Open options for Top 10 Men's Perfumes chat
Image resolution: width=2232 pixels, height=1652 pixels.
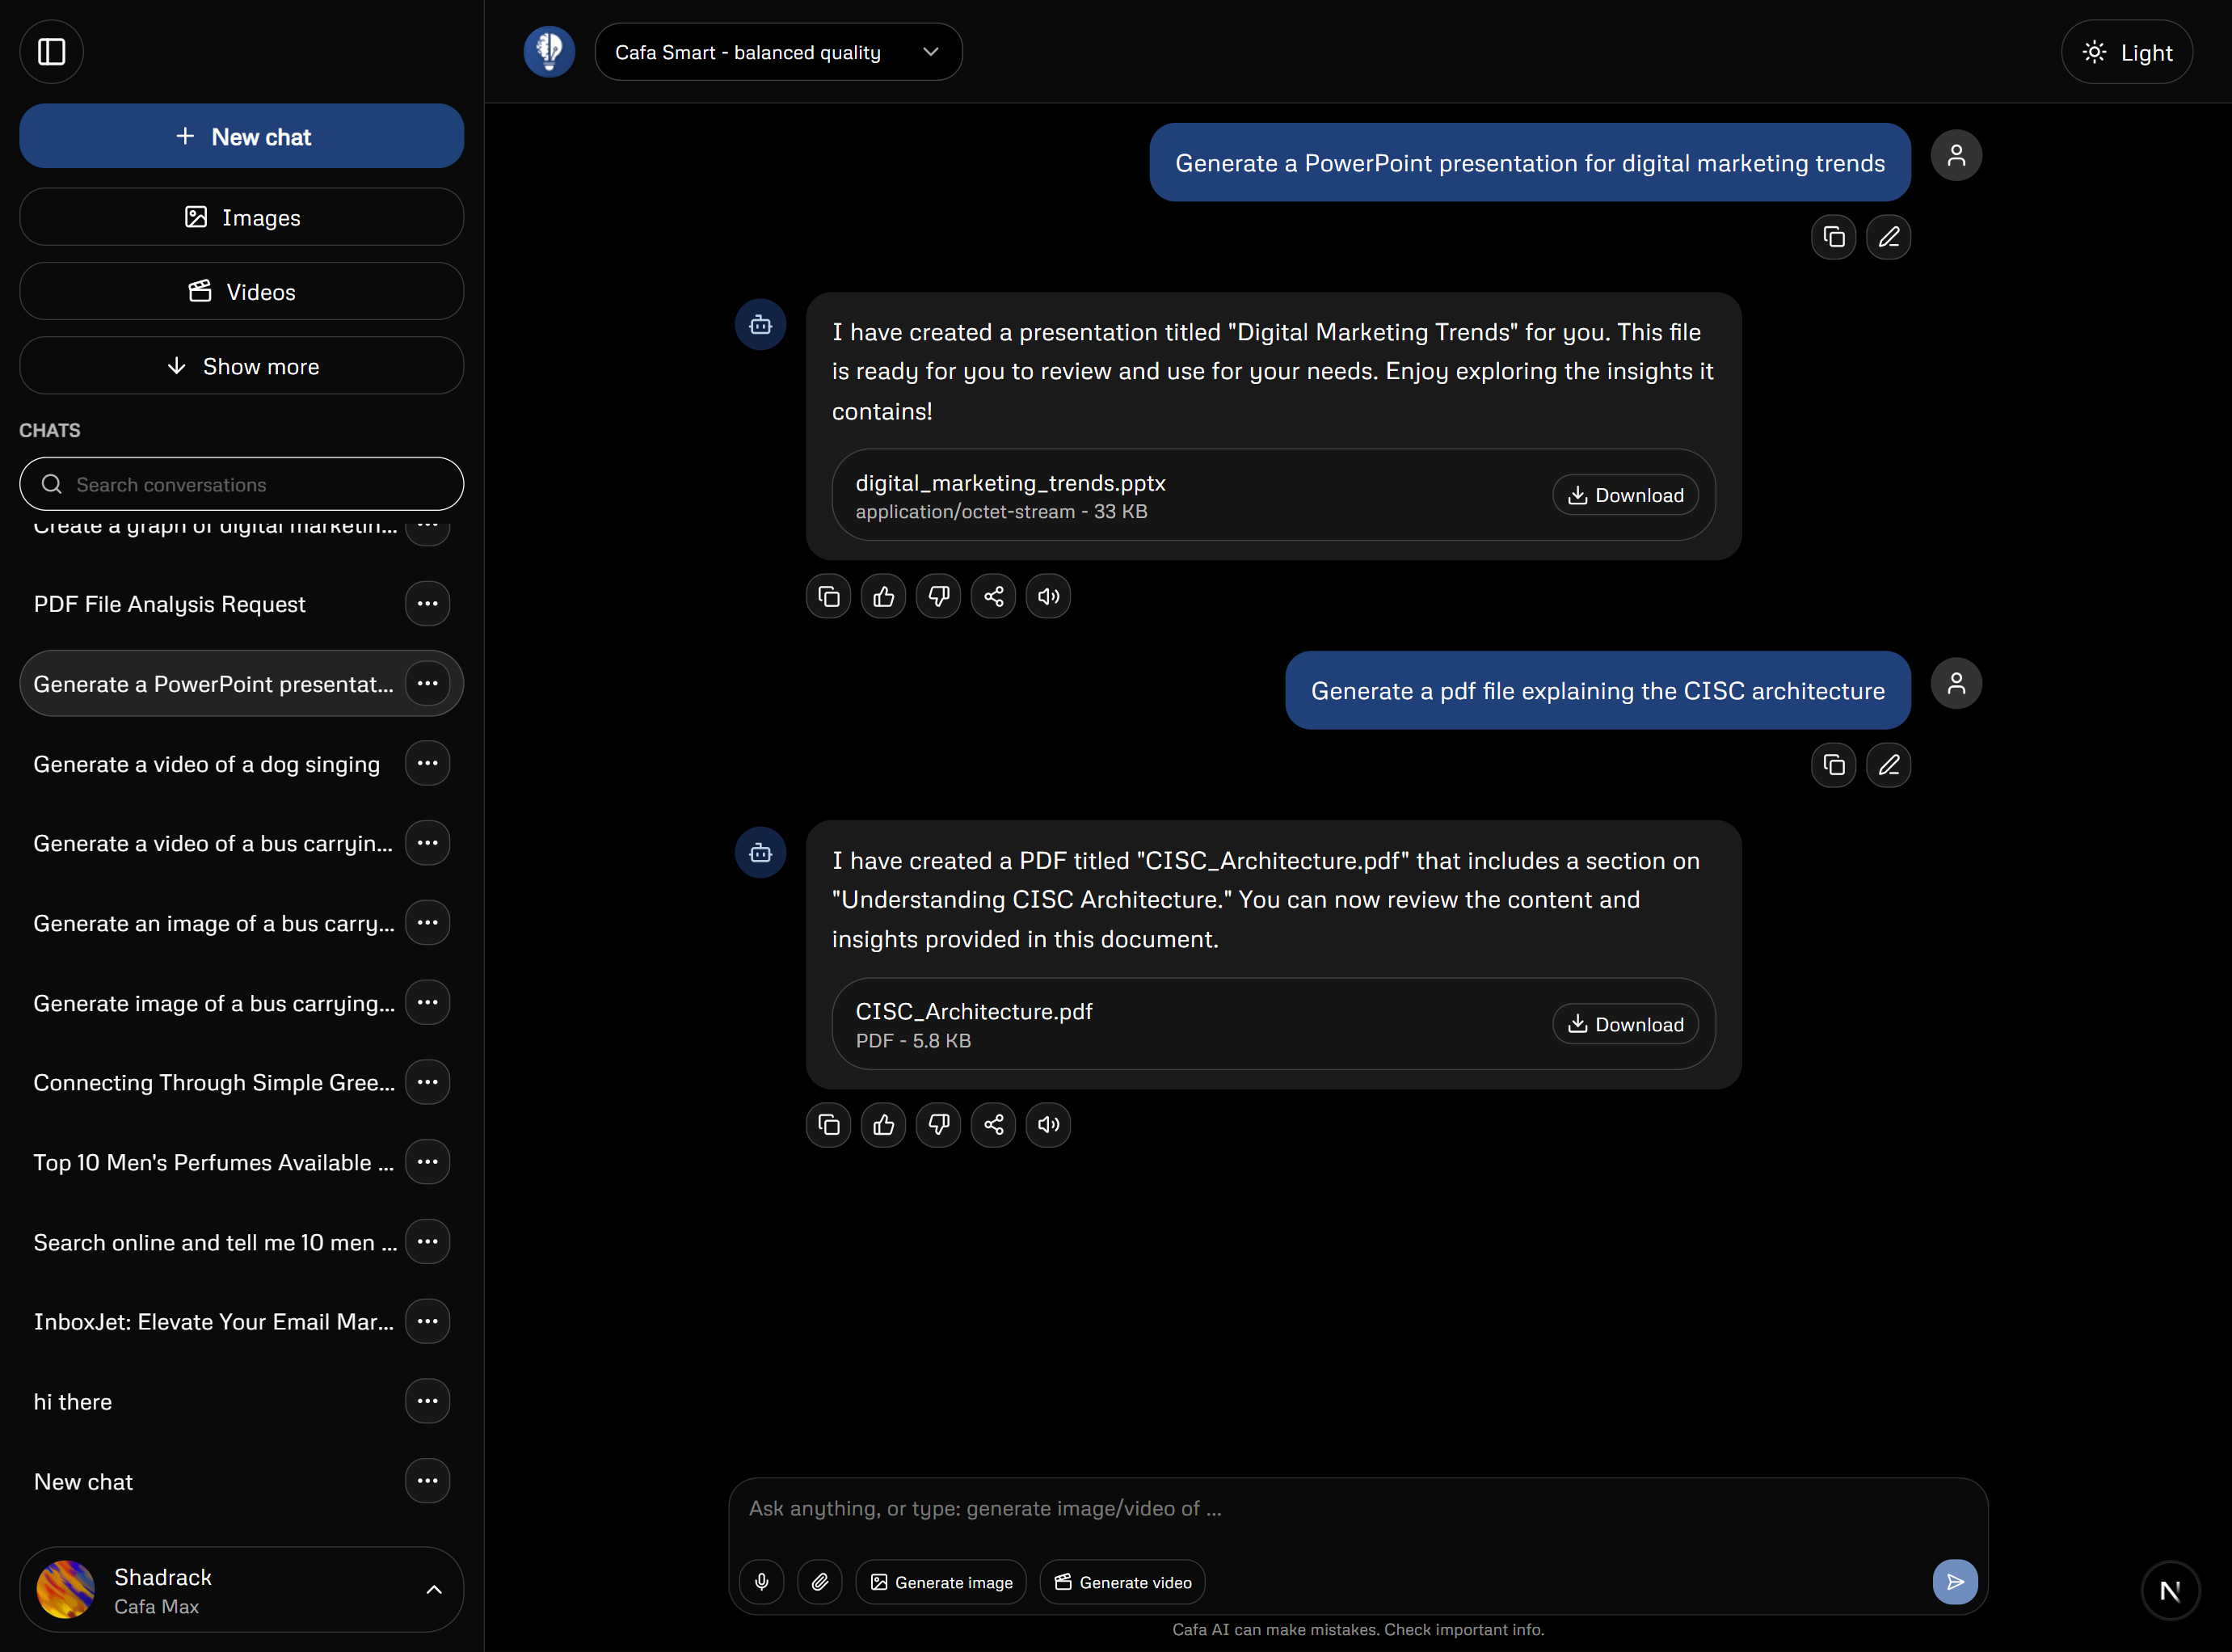(x=427, y=1162)
